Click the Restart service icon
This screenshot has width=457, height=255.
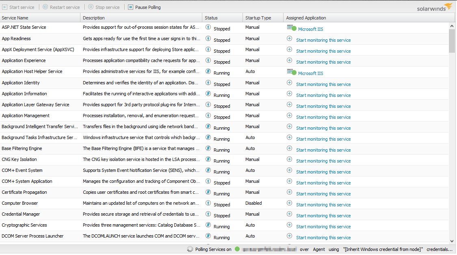(x=44, y=7)
